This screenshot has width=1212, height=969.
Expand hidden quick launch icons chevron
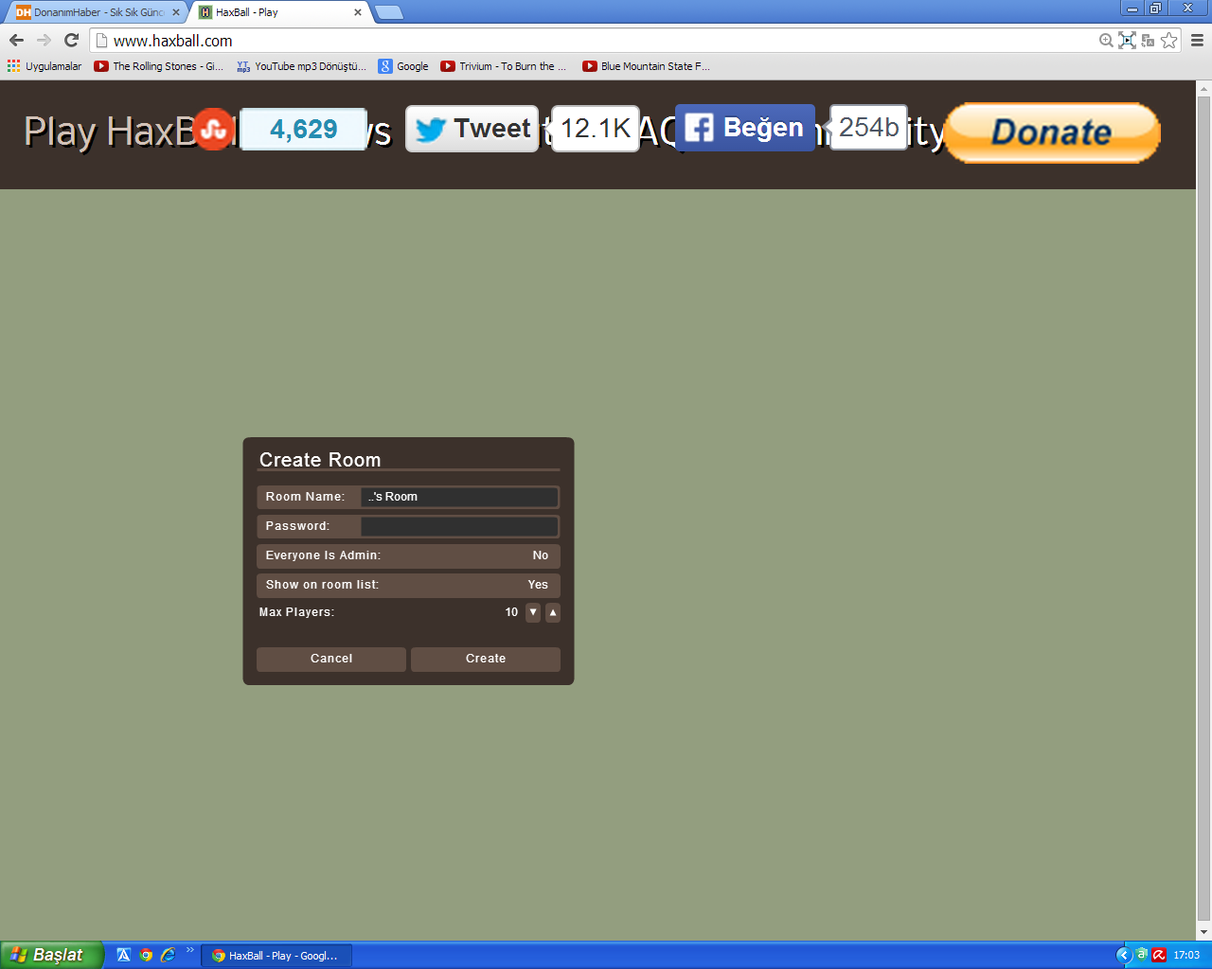click(x=190, y=950)
